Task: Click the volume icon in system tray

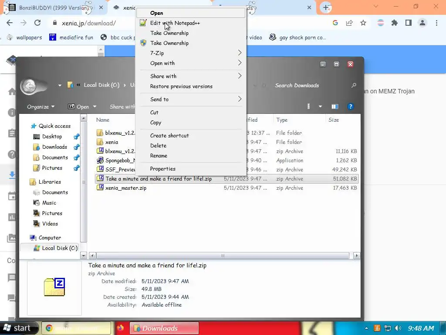Action: coord(398,328)
